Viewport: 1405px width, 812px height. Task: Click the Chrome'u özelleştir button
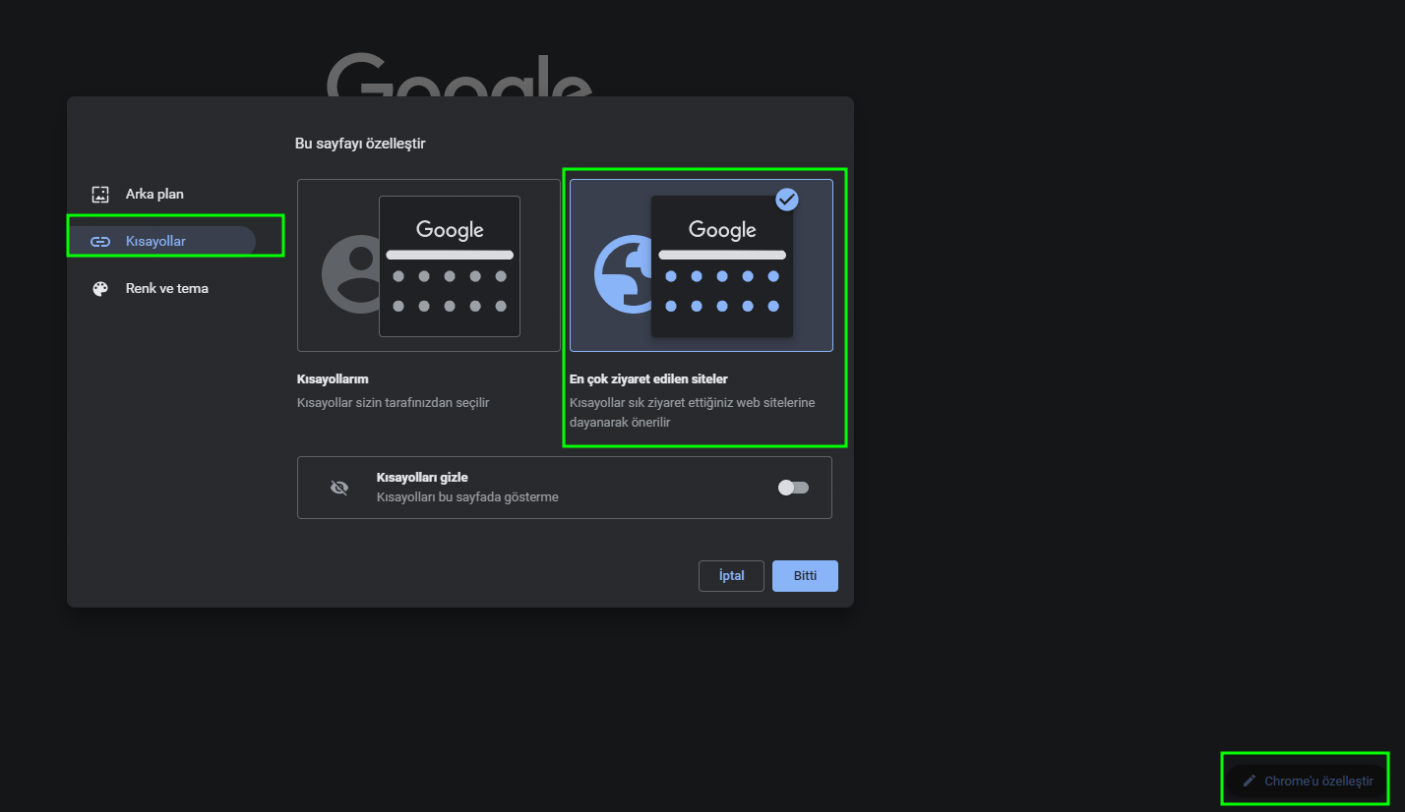(1306, 781)
